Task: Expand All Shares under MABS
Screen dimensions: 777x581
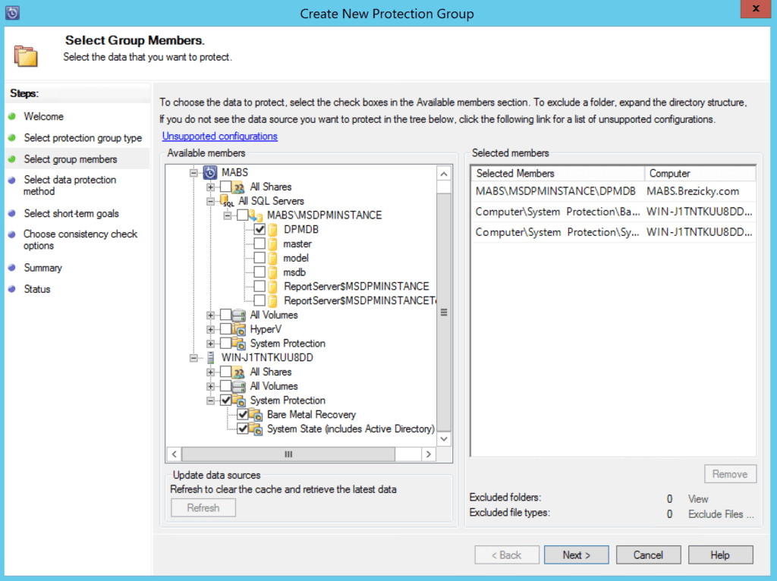Action: [211, 187]
